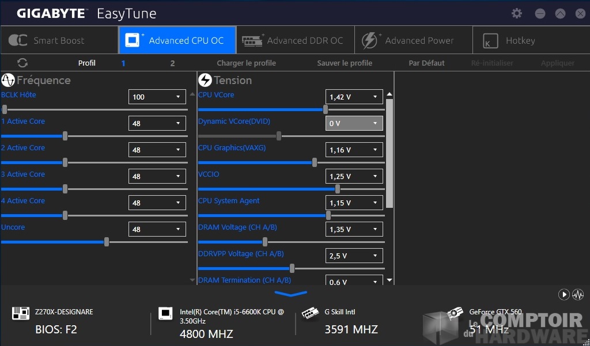
Task: Click the refresh profile icon
Action: click(x=22, y=63)
